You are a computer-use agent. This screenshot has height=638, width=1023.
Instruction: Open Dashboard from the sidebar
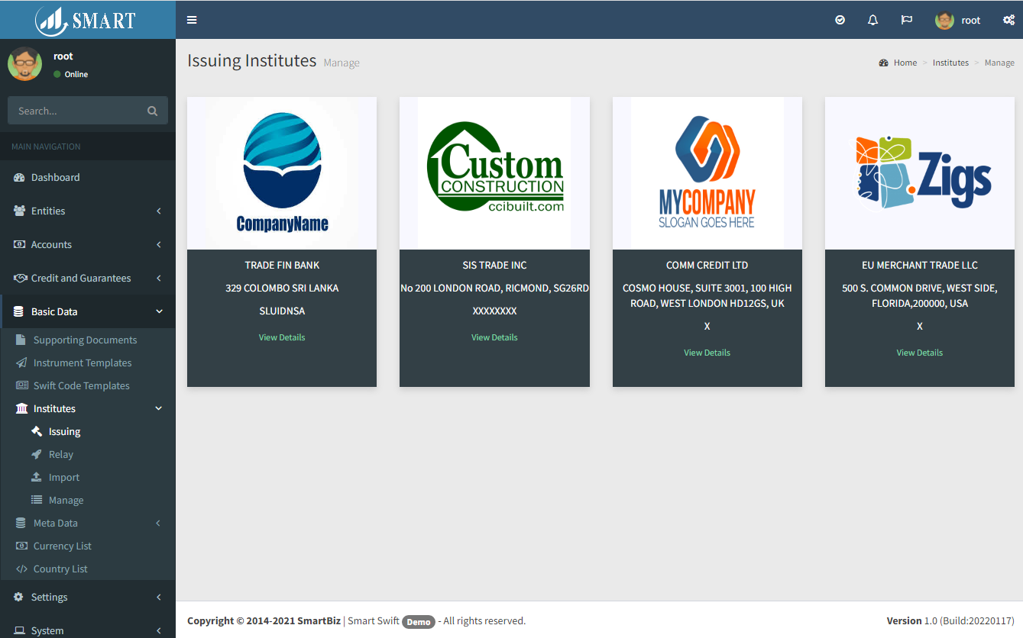tap(55, 177)
